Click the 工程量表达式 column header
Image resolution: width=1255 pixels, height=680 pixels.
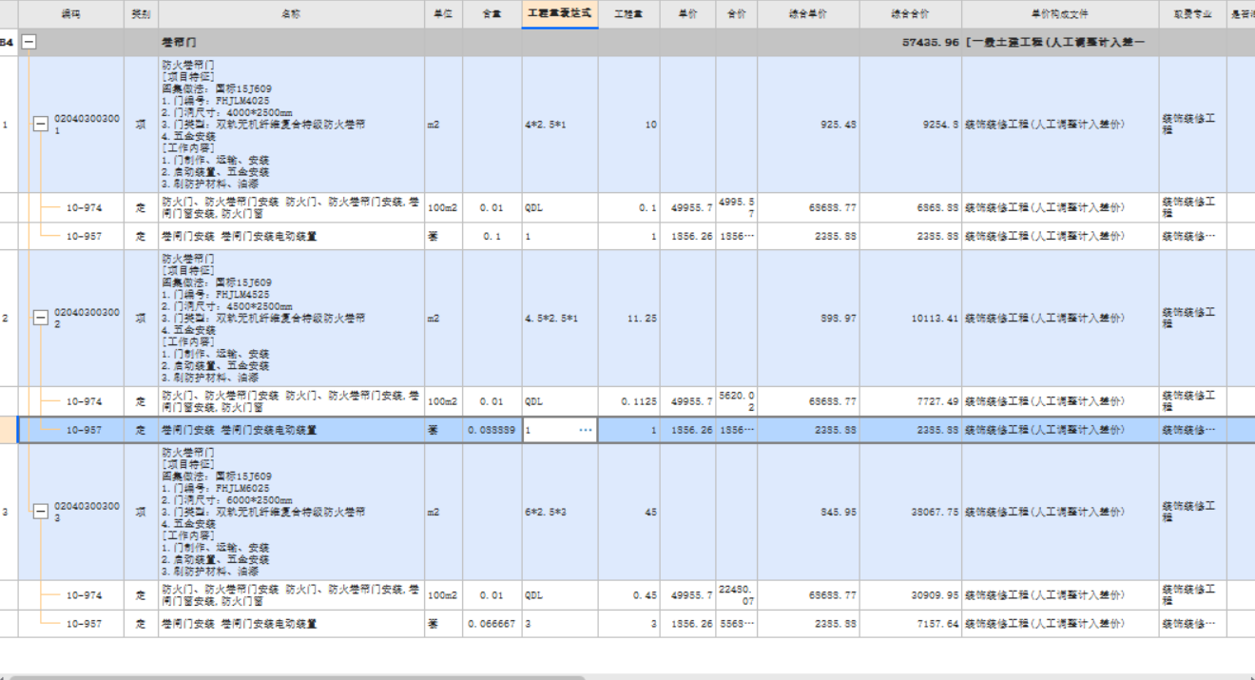(x=560, y=14)
